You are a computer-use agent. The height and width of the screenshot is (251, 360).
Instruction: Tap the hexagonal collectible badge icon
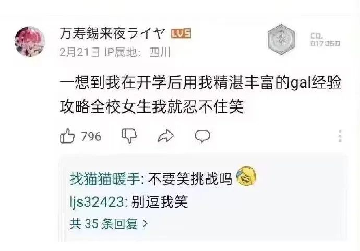281,40
